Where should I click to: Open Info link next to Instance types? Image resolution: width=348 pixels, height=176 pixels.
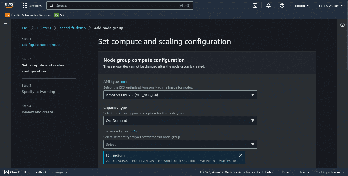pyautogui.click(x=133, y=131)
